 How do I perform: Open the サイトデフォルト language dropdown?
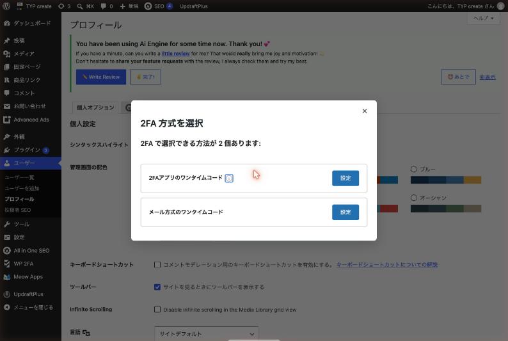tap(207, 333)
